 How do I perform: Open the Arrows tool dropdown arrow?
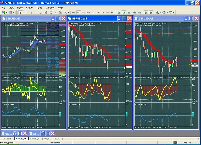[x=68, y=13]
